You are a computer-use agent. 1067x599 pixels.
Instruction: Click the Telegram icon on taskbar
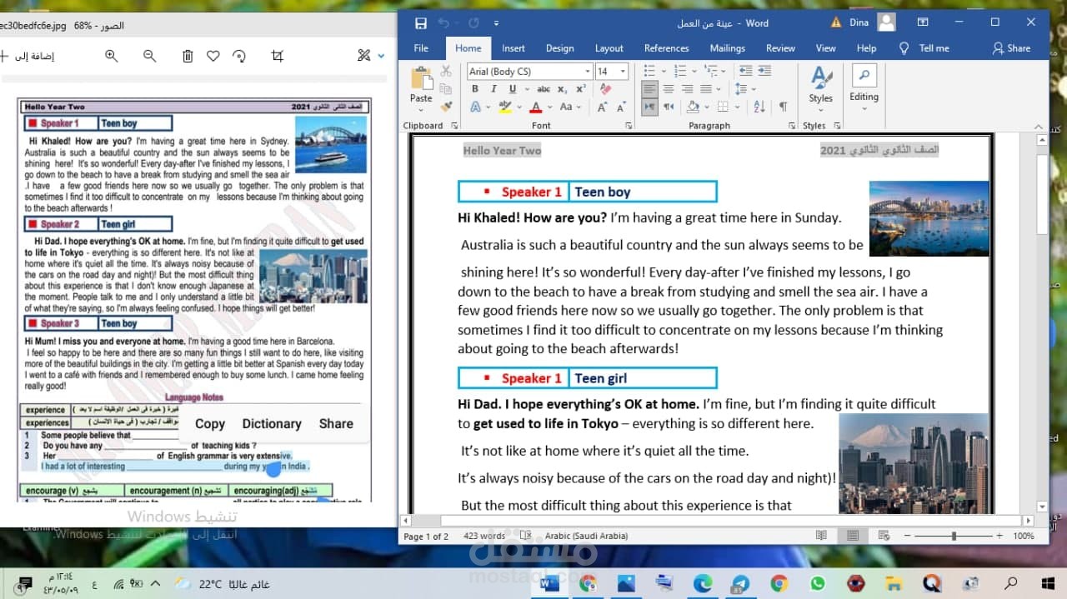(741, 583)
